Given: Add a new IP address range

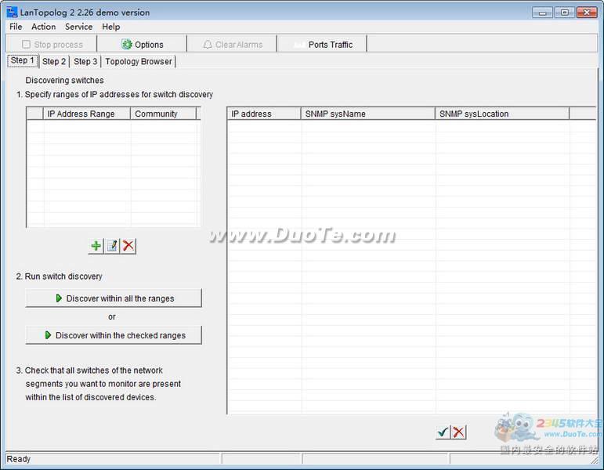Looking at the screenshot, I should (96, 245).
